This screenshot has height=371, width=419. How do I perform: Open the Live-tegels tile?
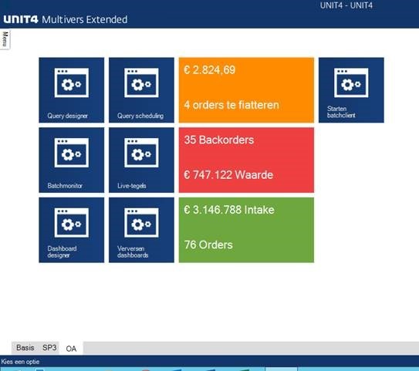[x=141, y=160]
